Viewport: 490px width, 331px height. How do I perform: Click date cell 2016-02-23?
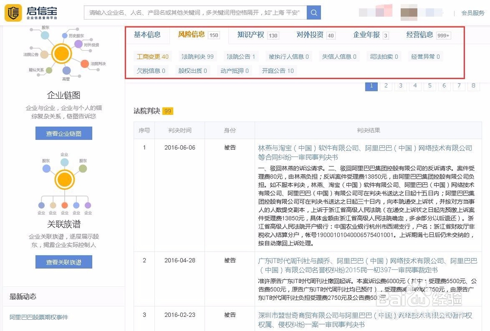coord(180,315)
